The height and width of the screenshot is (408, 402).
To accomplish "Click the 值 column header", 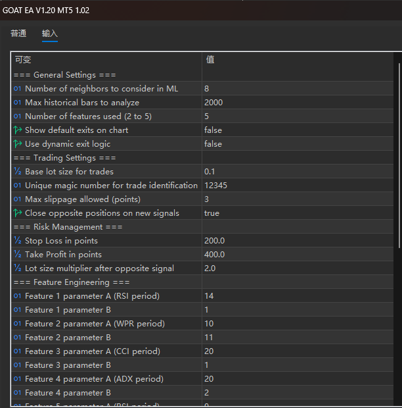I will [x=298, y=60].
